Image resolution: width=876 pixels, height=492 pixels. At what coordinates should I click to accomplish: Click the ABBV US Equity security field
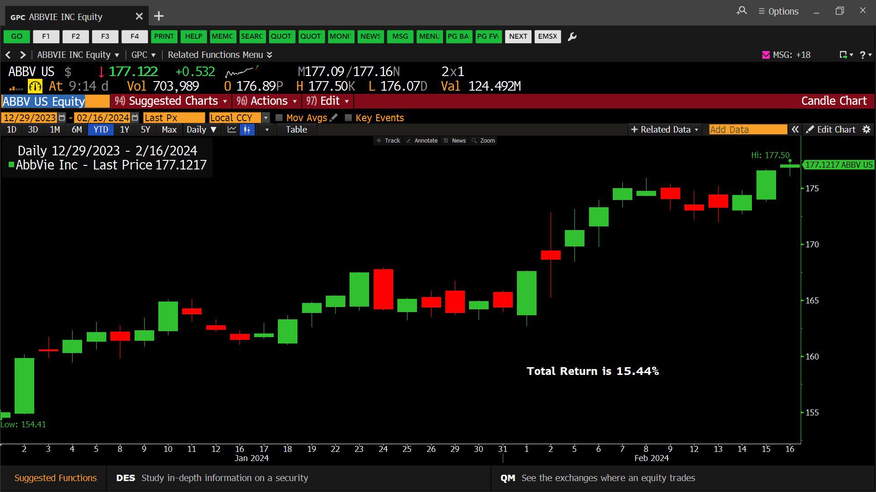click(x=55, y=101)
